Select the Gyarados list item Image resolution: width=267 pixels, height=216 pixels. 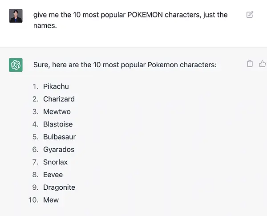click(x=59, y=150)
